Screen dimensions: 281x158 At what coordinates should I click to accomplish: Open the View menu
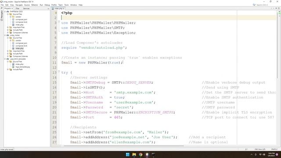[12, 5]
